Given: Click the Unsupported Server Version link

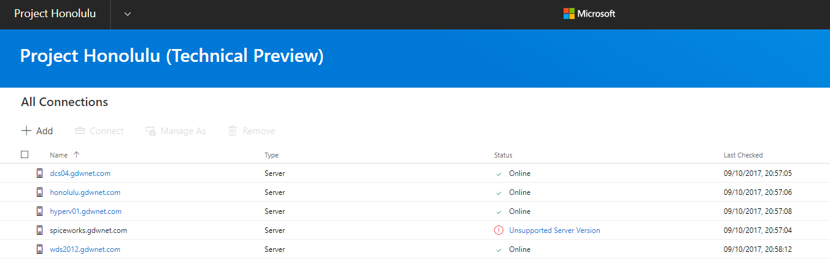Looking at the screenshot, I should click(x=554, y=230).
